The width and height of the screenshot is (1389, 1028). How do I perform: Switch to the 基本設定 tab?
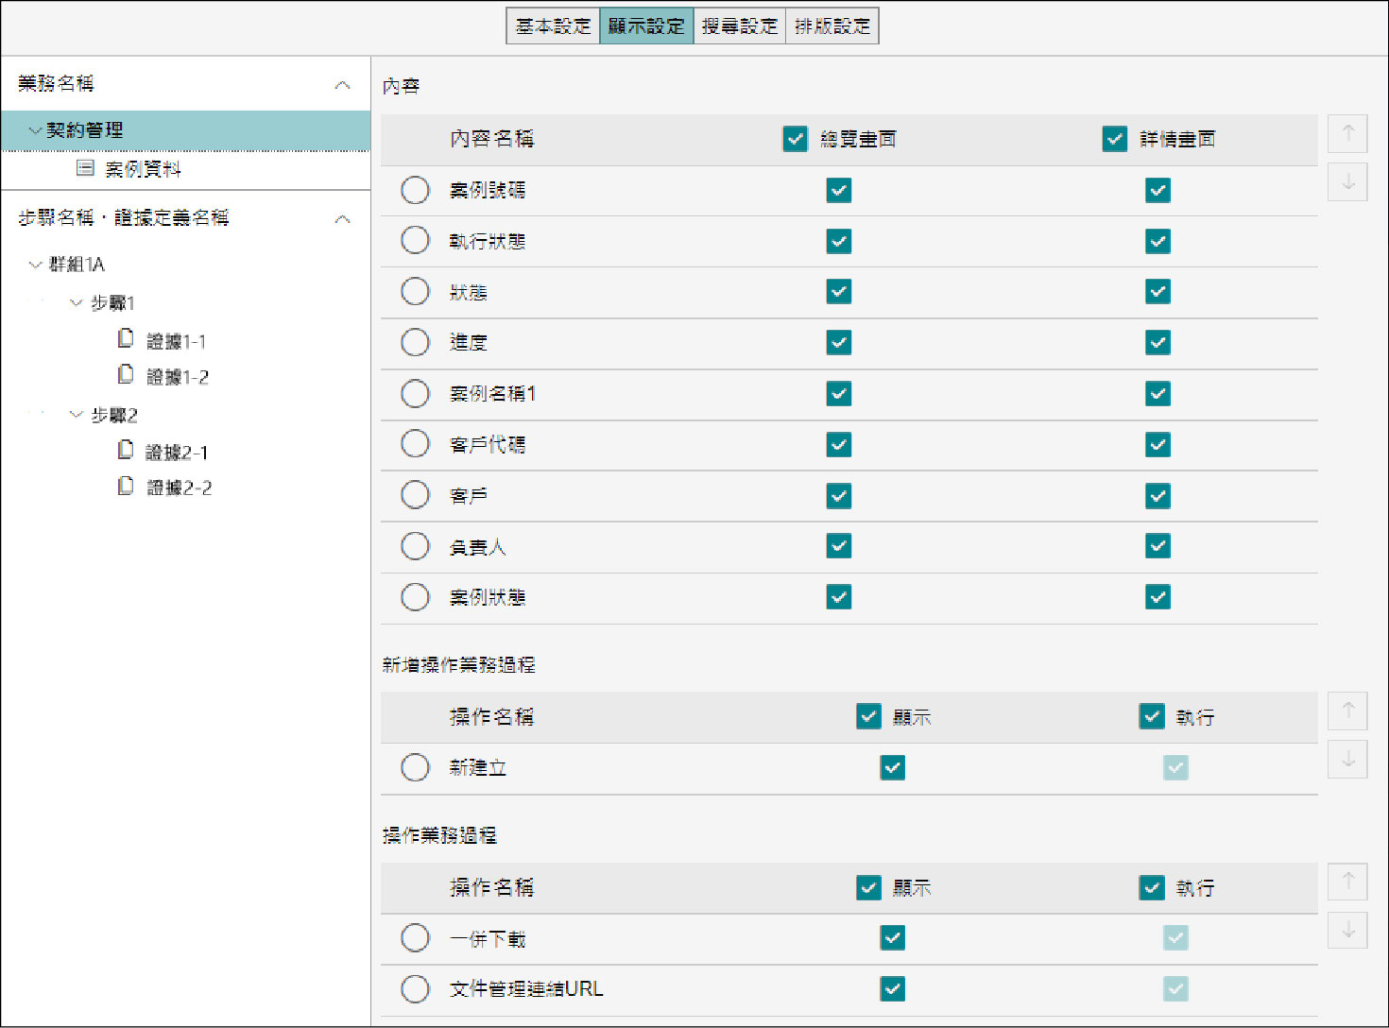pos(553,26)
